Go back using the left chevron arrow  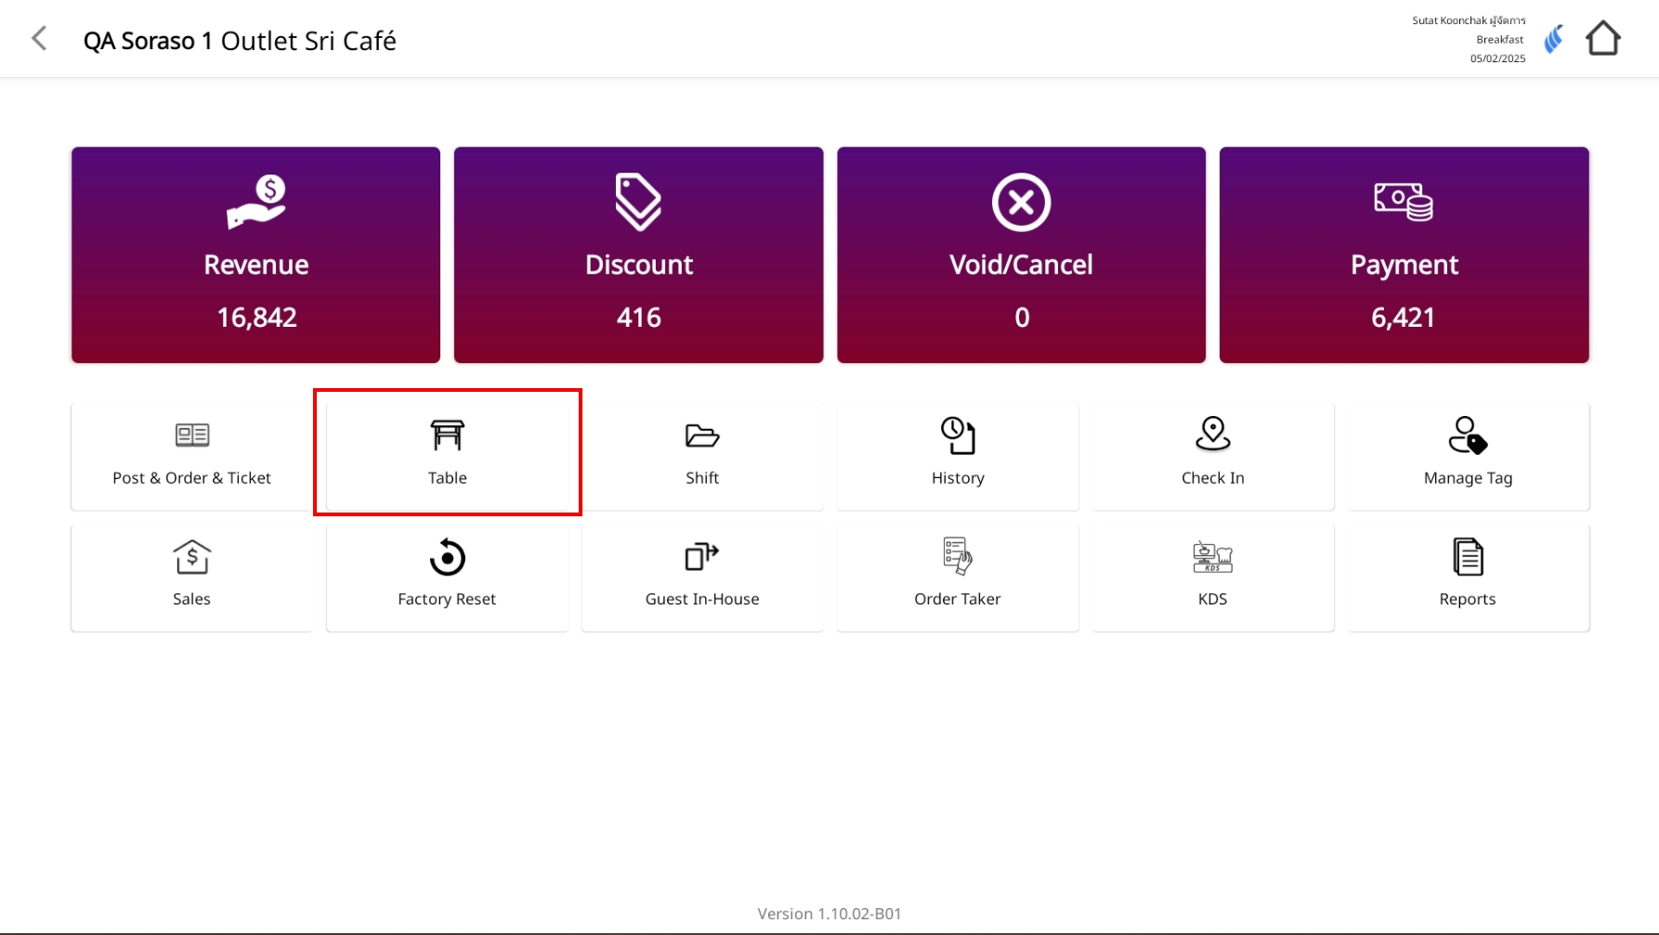pos(39,39)
